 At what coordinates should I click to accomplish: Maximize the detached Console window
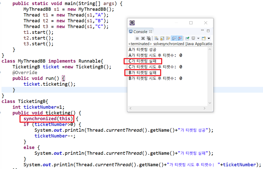coord(191,23)
